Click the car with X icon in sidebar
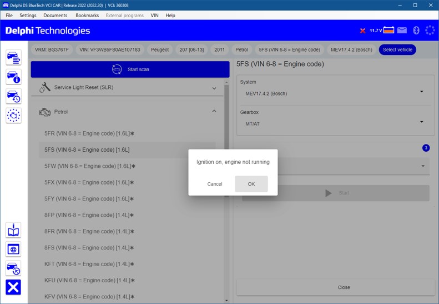This screenshot has width=439, height=304. 13,268
